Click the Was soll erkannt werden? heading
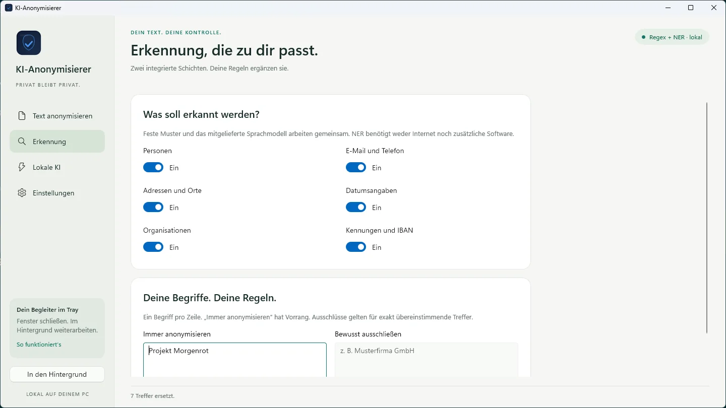 [201, 114]
